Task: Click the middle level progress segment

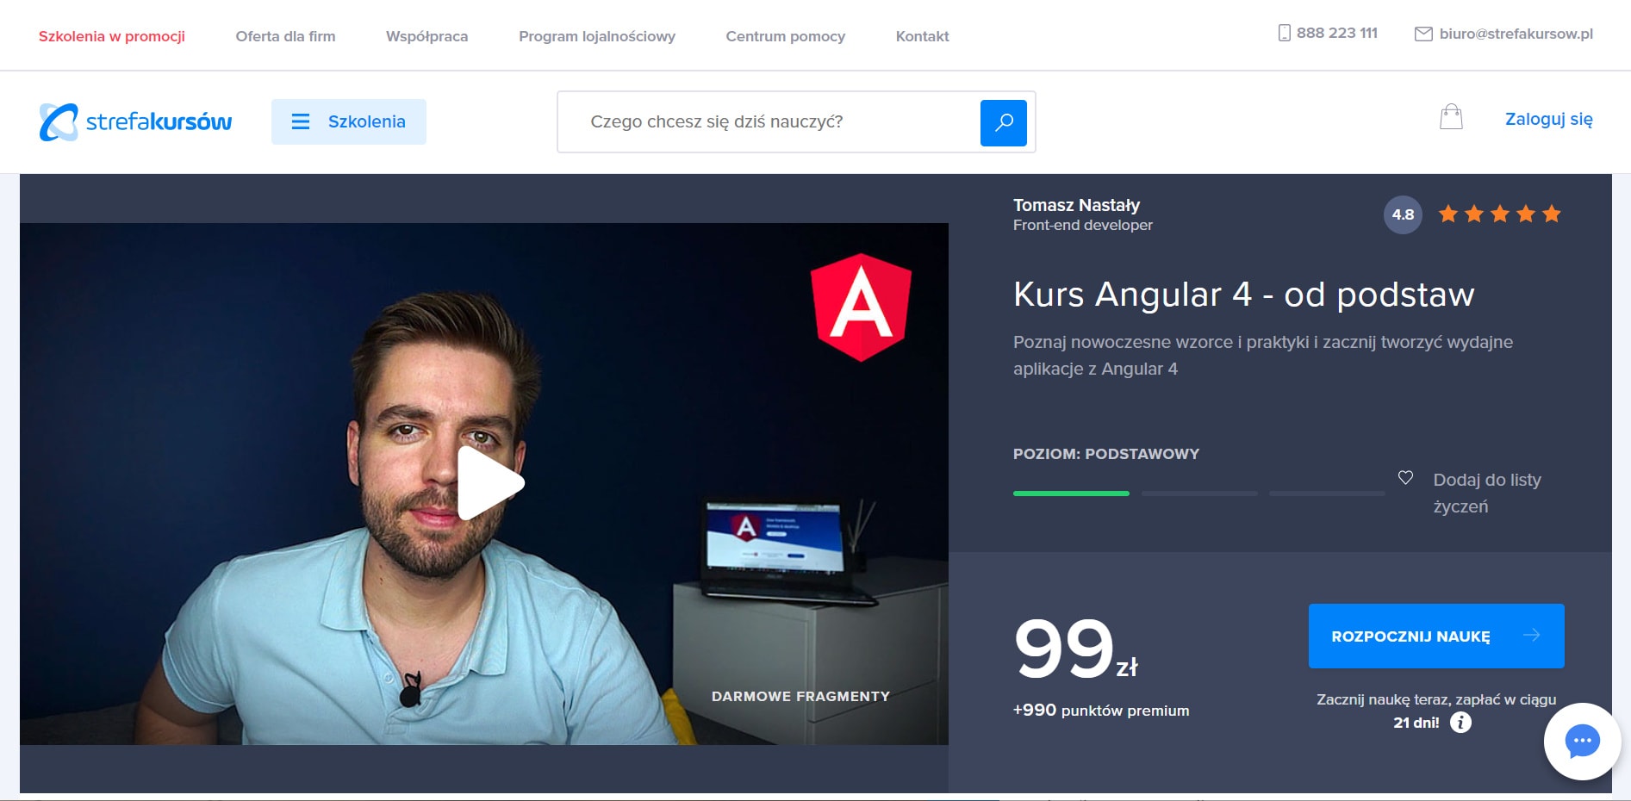Action: (1199, 494)
